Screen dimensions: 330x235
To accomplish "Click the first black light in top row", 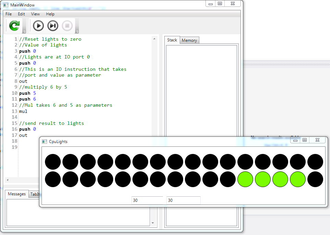I will tap(53, 162).
